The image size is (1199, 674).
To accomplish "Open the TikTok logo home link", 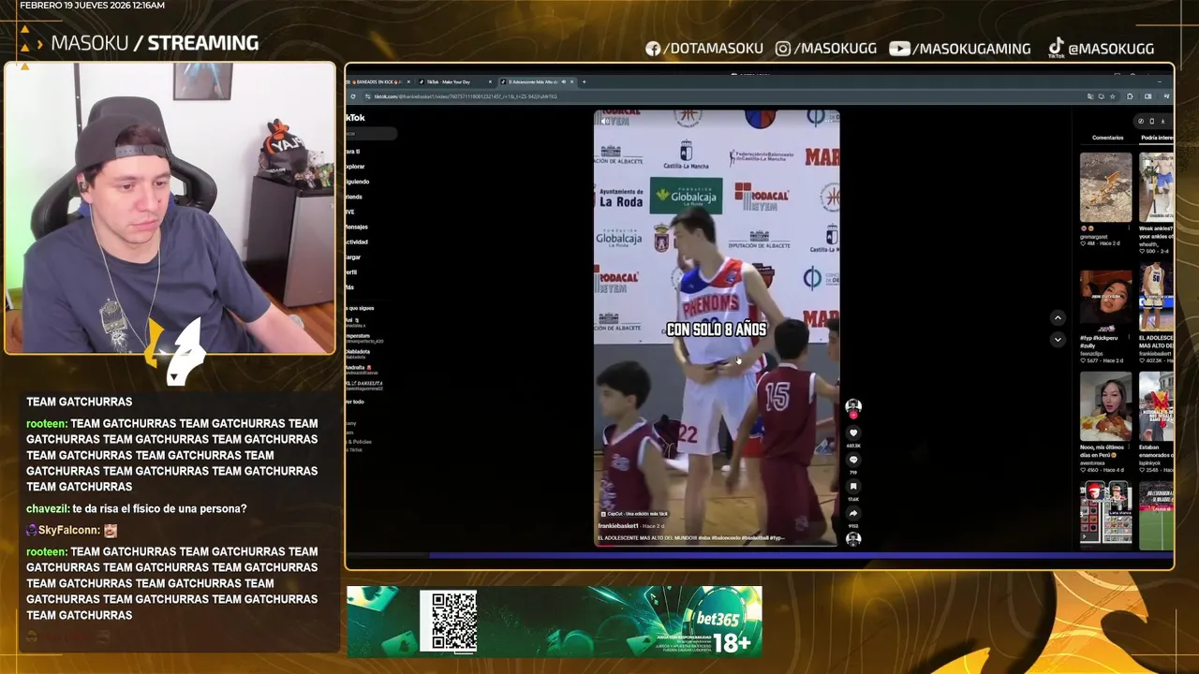I will (356, 118).
